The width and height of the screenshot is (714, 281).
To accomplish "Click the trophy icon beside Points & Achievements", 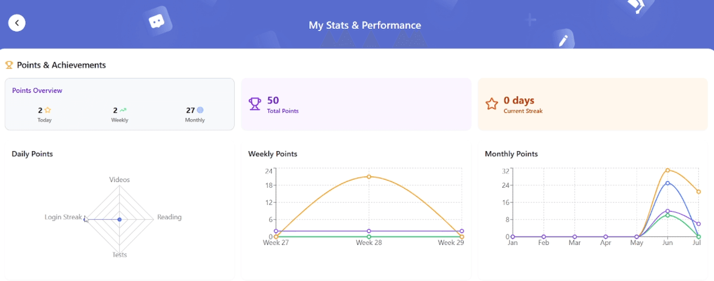I will tap(9, 65).
